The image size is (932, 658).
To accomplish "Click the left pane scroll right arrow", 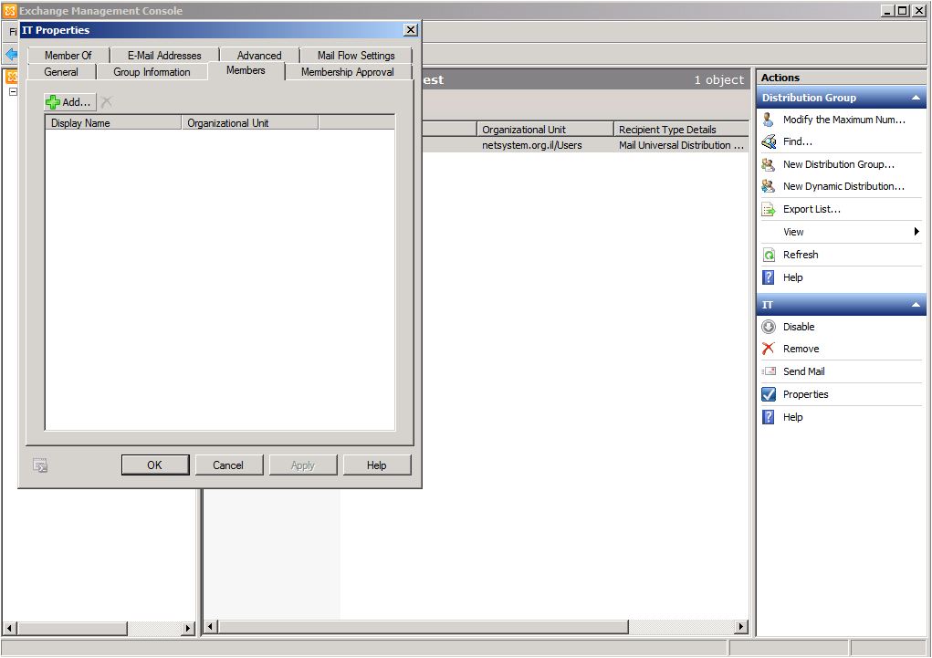I will click(x=188, y=628).
